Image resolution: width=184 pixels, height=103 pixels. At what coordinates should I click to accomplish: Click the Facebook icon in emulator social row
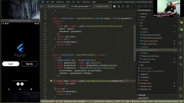18,84
